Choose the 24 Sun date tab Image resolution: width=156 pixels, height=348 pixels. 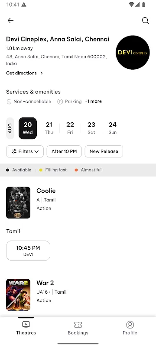[113, 128]
